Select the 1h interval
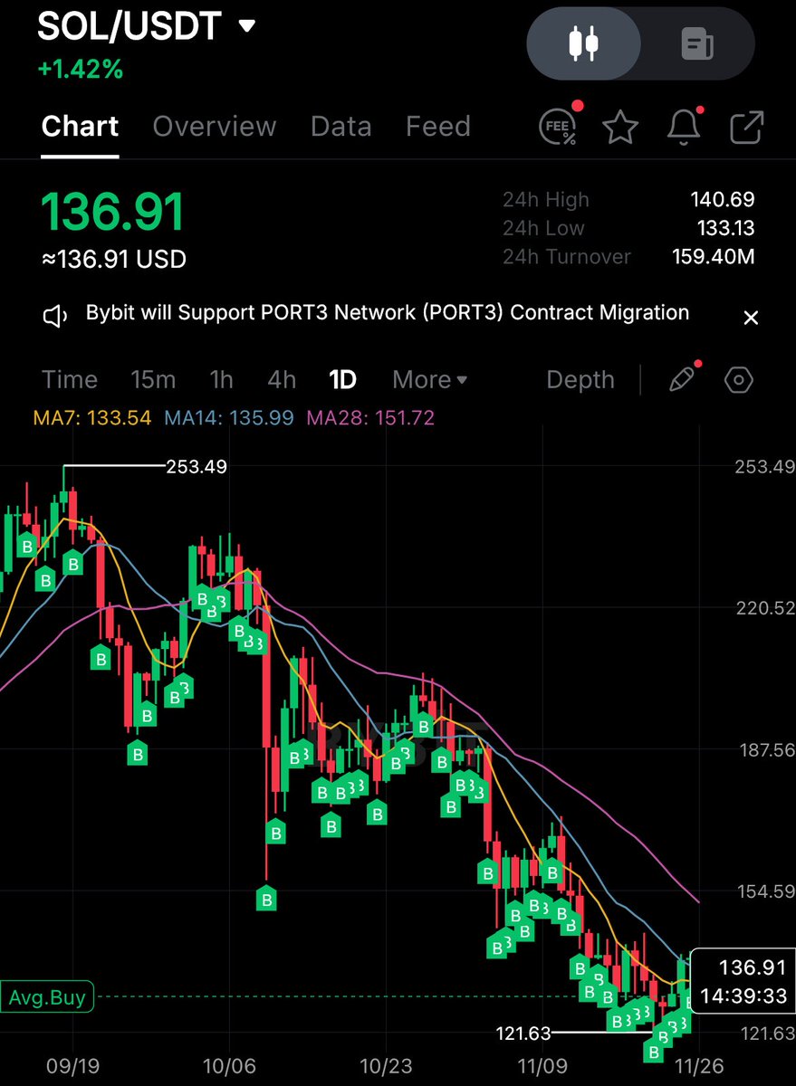796x1086 pixels. click(x=221, y=380)
